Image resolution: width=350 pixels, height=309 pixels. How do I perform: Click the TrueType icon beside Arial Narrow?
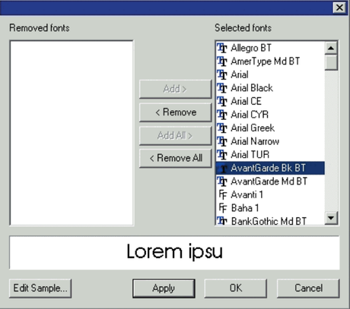pos(222,141)
